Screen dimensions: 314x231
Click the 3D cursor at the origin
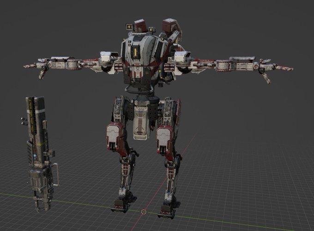[144, 212]
